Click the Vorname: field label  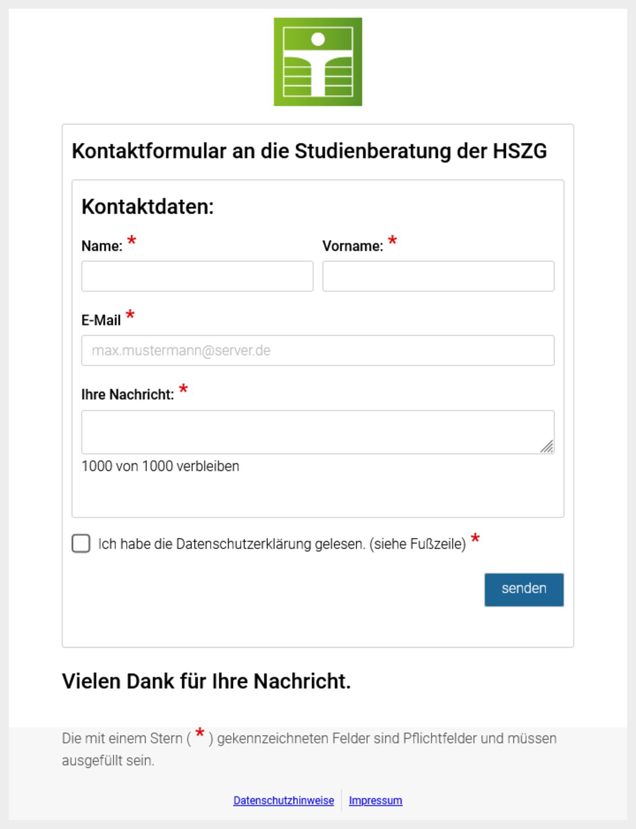[353, 246]
